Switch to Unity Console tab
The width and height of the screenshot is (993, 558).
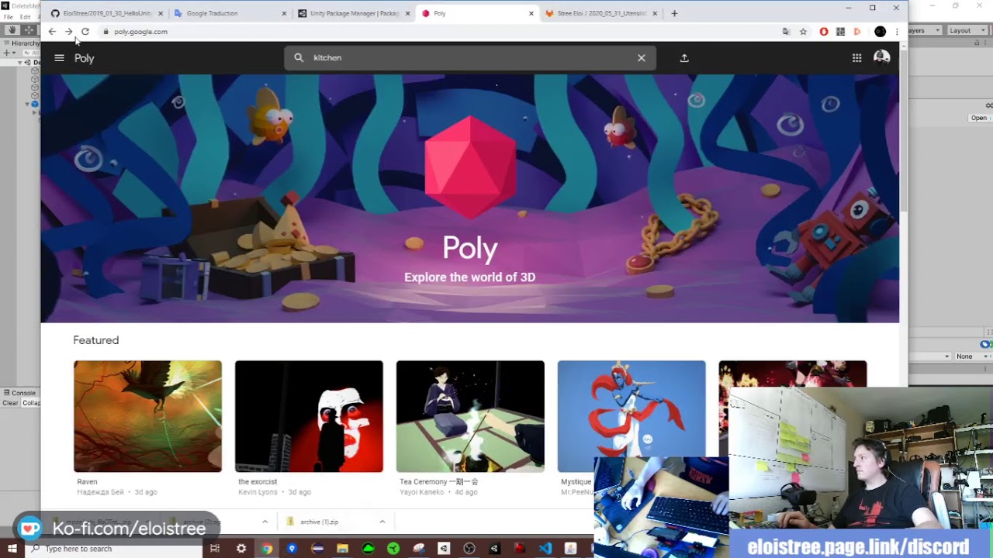(x=20, y=393)
